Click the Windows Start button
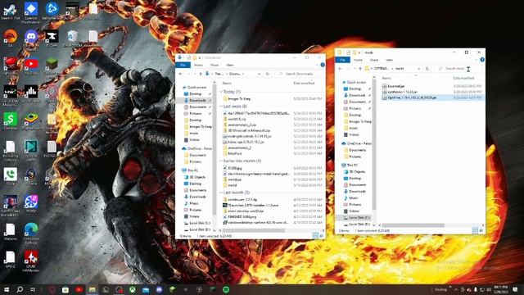This screenshot has width=524, height=295. 6,289
